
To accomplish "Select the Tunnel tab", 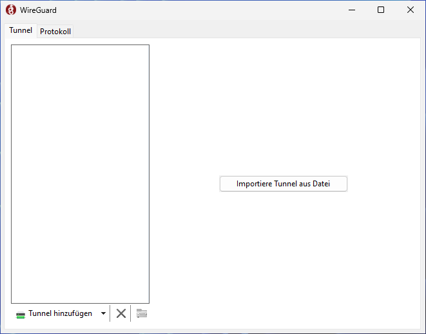I will (21, 30).
